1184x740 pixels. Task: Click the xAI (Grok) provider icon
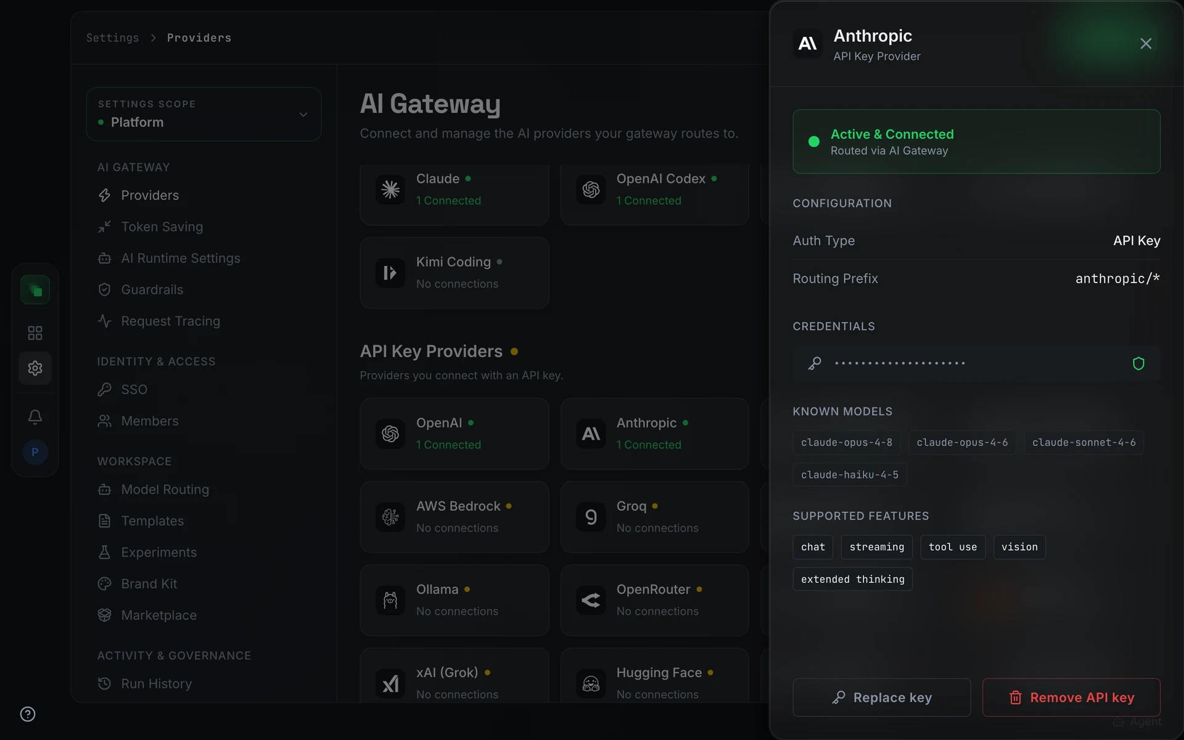tap(390, 684)
